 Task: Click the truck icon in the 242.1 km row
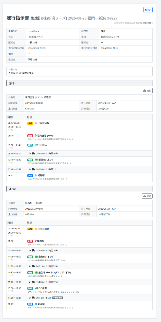(33, 266)
